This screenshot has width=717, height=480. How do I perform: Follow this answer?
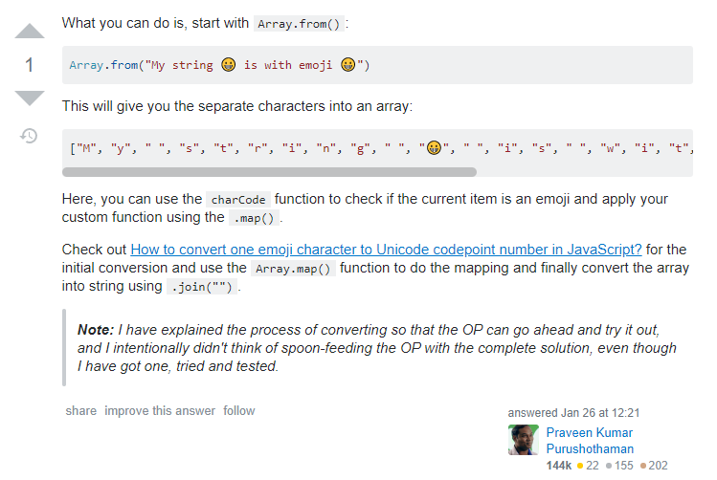tap(239, 411)
